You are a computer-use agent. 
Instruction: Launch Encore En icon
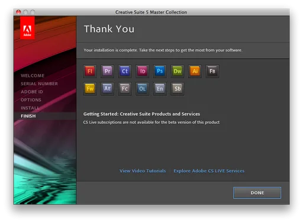(x=160, y=89)
